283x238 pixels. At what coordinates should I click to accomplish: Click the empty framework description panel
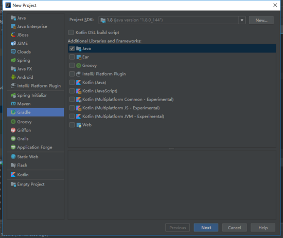click(172, 184)
